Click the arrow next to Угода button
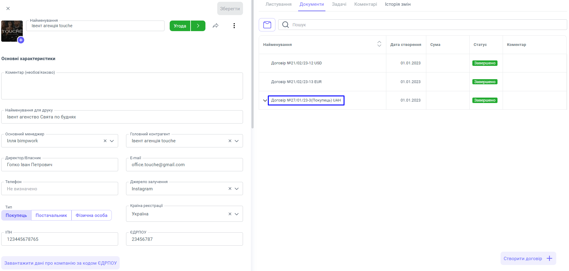Screen dimensions: 569x271 click(198, 26)
